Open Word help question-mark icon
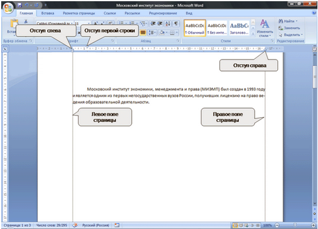This screenshot has height=229, width=318. tap(314, 13)
